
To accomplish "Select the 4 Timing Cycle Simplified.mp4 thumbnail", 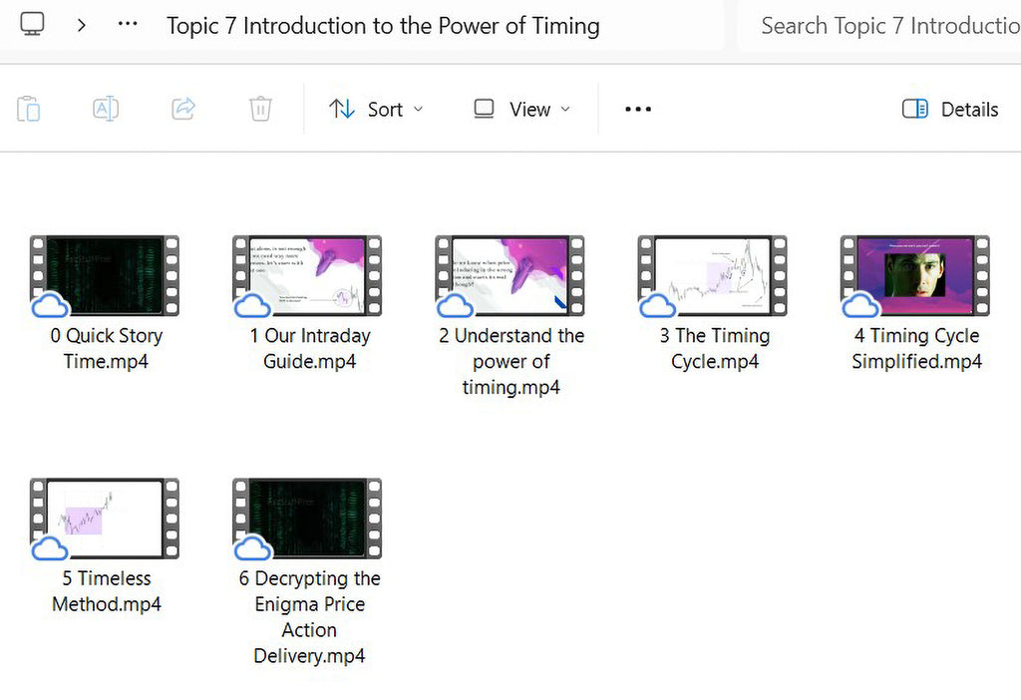I will [915, 275].
